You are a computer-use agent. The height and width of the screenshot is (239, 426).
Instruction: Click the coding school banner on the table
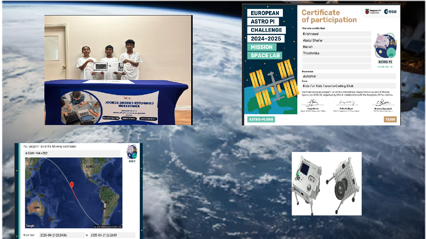109,107
